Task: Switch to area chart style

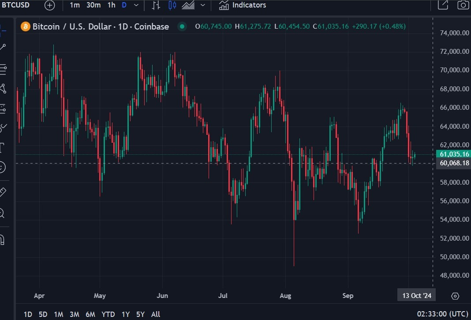Action: 188,5
